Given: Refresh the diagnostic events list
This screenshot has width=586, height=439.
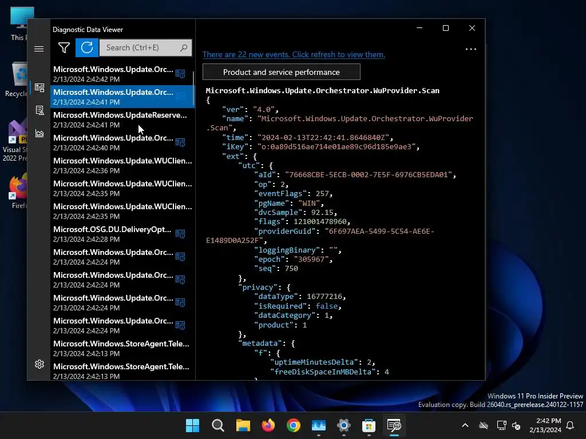Looking at the screenshot, I should pyautogui.click(x=87, y=48).
